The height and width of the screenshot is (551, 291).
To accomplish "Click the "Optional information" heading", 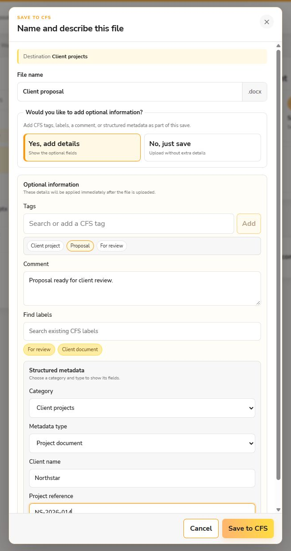I will click(51, 185).
